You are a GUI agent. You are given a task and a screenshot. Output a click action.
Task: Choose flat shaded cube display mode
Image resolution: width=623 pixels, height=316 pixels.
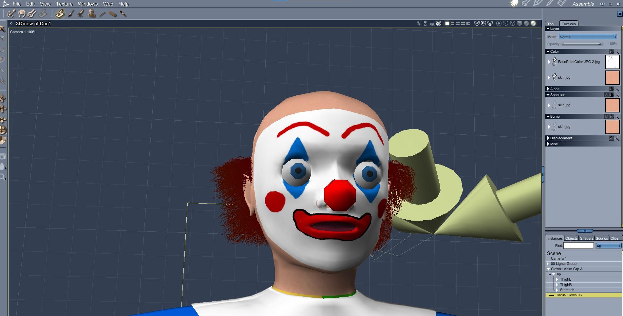point(519,23)
